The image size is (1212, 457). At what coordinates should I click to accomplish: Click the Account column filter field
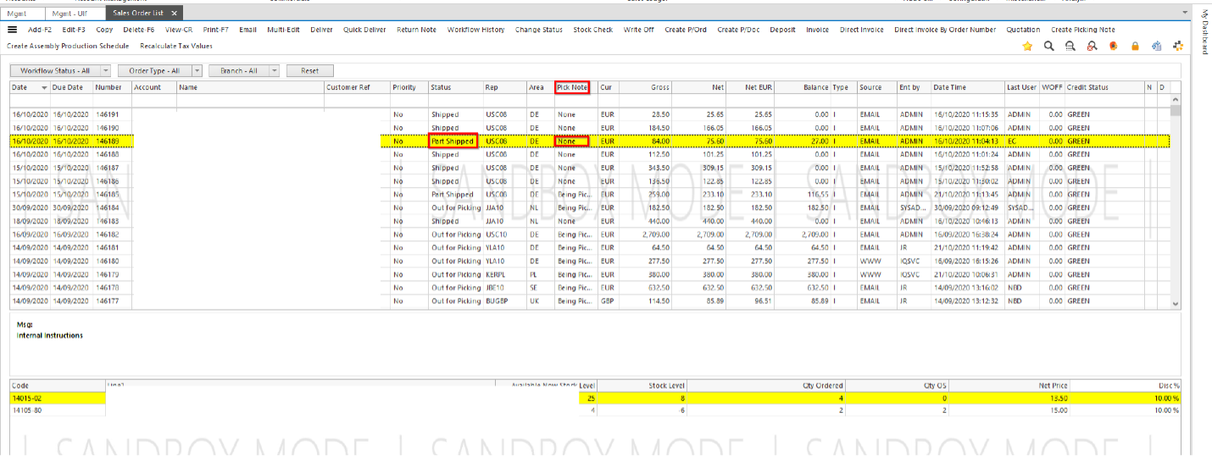click(x=153, y=102)
